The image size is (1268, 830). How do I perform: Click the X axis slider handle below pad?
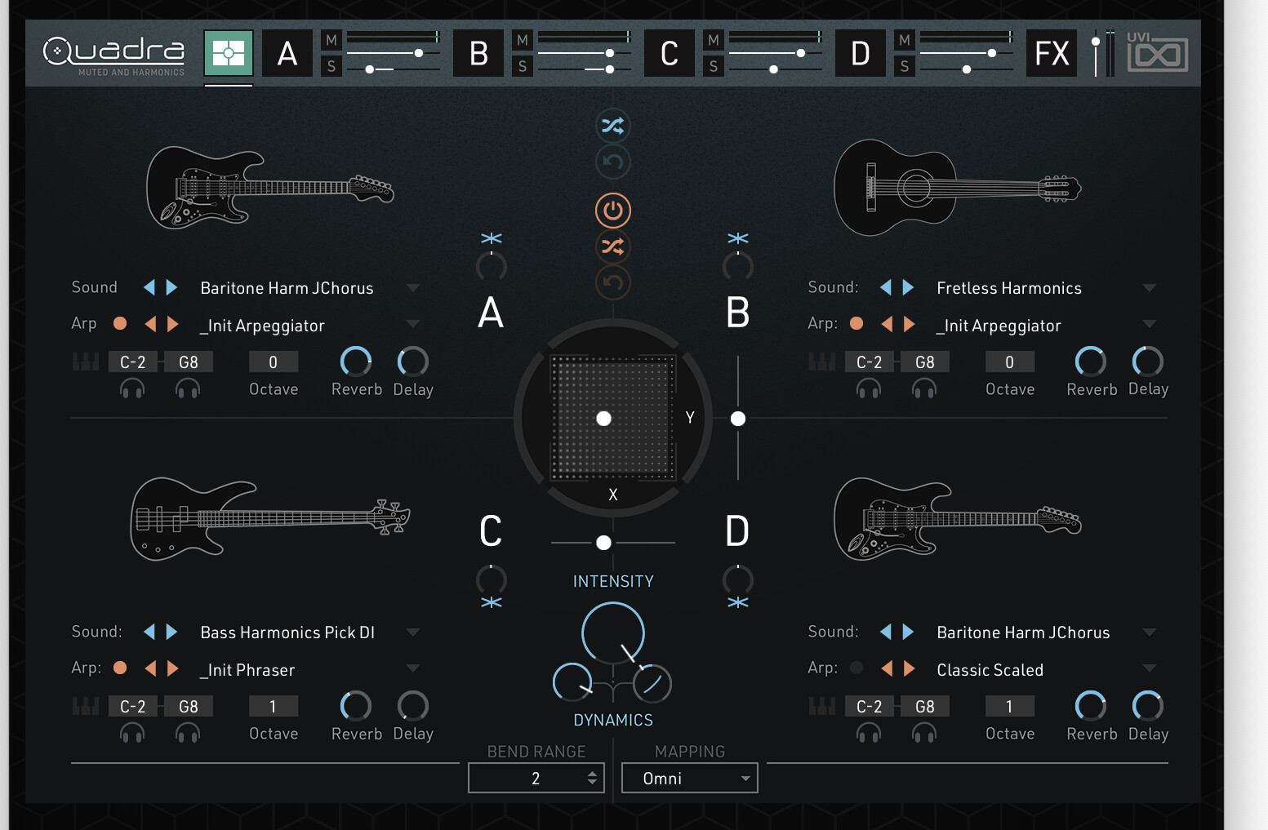coord(603,543)
